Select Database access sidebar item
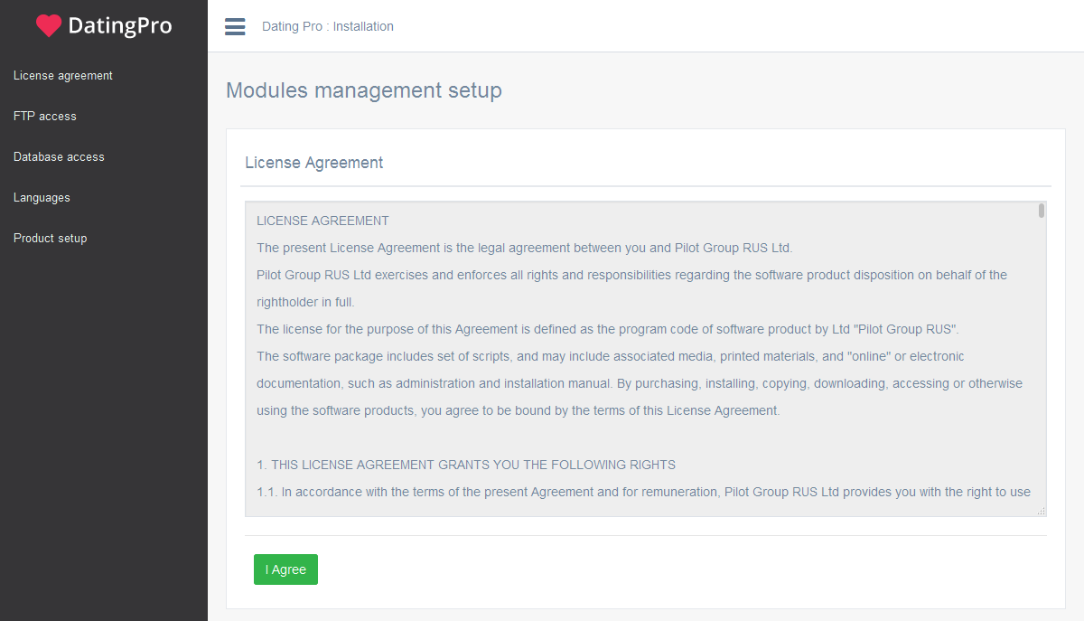Image resolution: width=1084 pixels, height=621 pixels. point(59,157)
